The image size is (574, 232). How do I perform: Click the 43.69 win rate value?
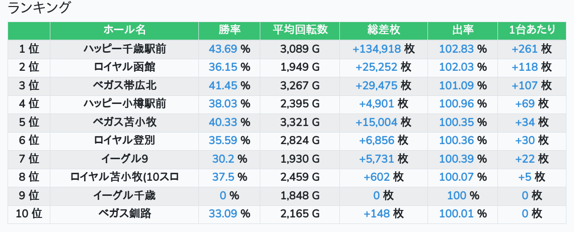point(223,49)
